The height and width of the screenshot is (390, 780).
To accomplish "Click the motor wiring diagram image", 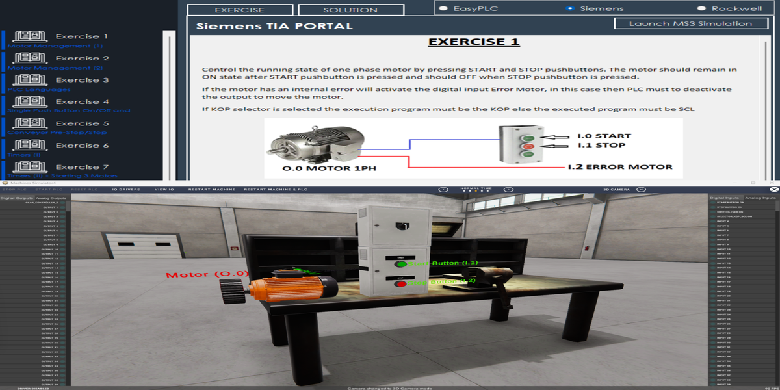I will click(x=474, y=148).
